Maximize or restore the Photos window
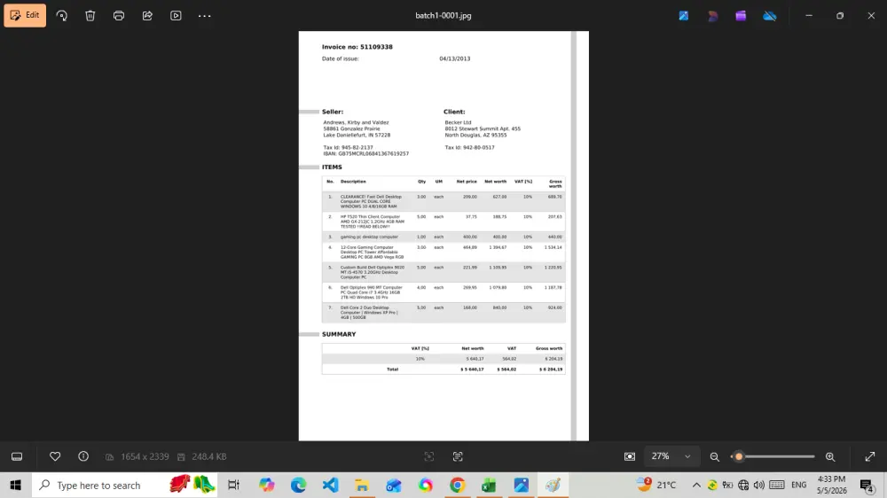The width and height of the screenshot is (887, 498). (x=840, y=16)
